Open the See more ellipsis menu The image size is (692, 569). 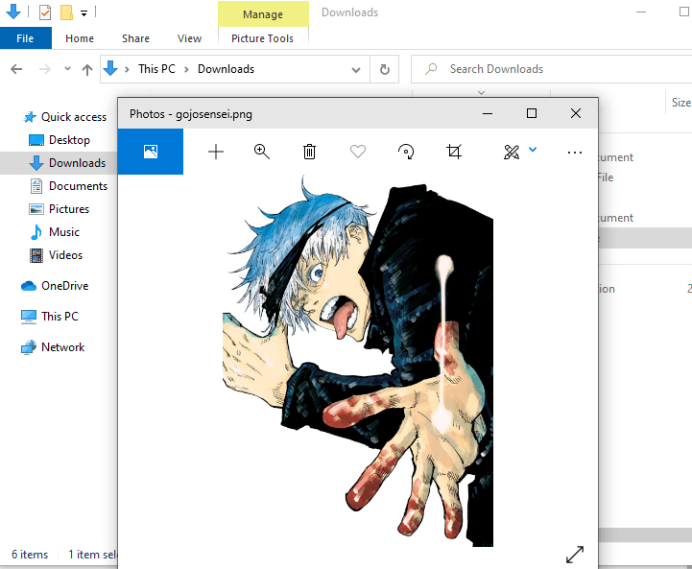[x=575, y=152]
